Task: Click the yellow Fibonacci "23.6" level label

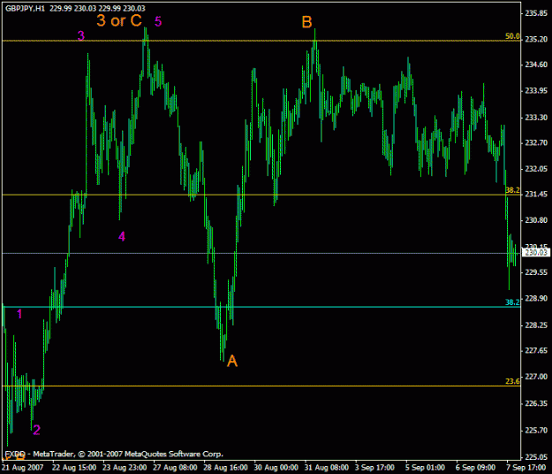Action: point(512,381)
